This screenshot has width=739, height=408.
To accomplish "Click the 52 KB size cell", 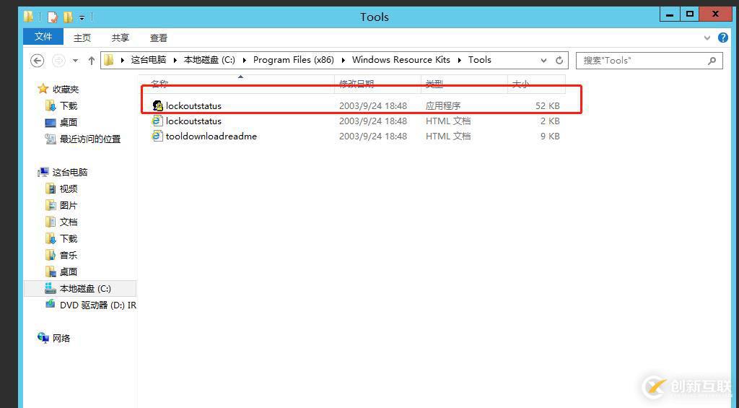I will pos(547,105).
